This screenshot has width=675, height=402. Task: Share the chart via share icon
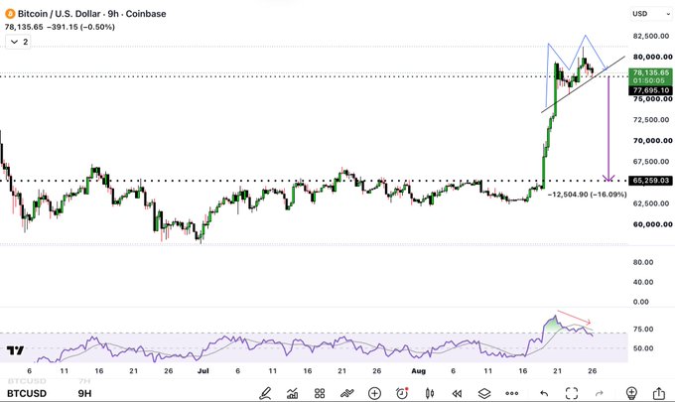[659, 393]
